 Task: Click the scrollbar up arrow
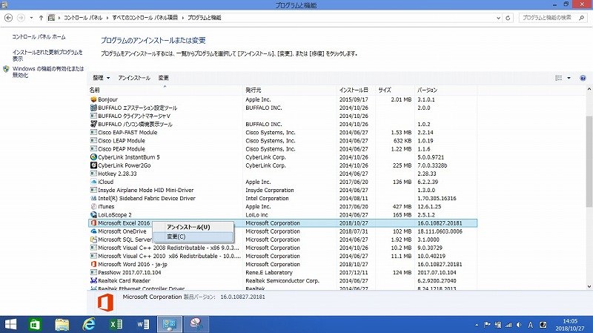(589, 90)
